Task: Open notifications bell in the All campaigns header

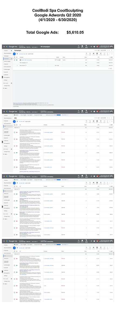Action: point(97,47)
